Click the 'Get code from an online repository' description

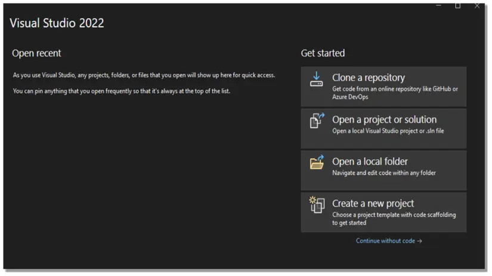click(x=395, y=93)
